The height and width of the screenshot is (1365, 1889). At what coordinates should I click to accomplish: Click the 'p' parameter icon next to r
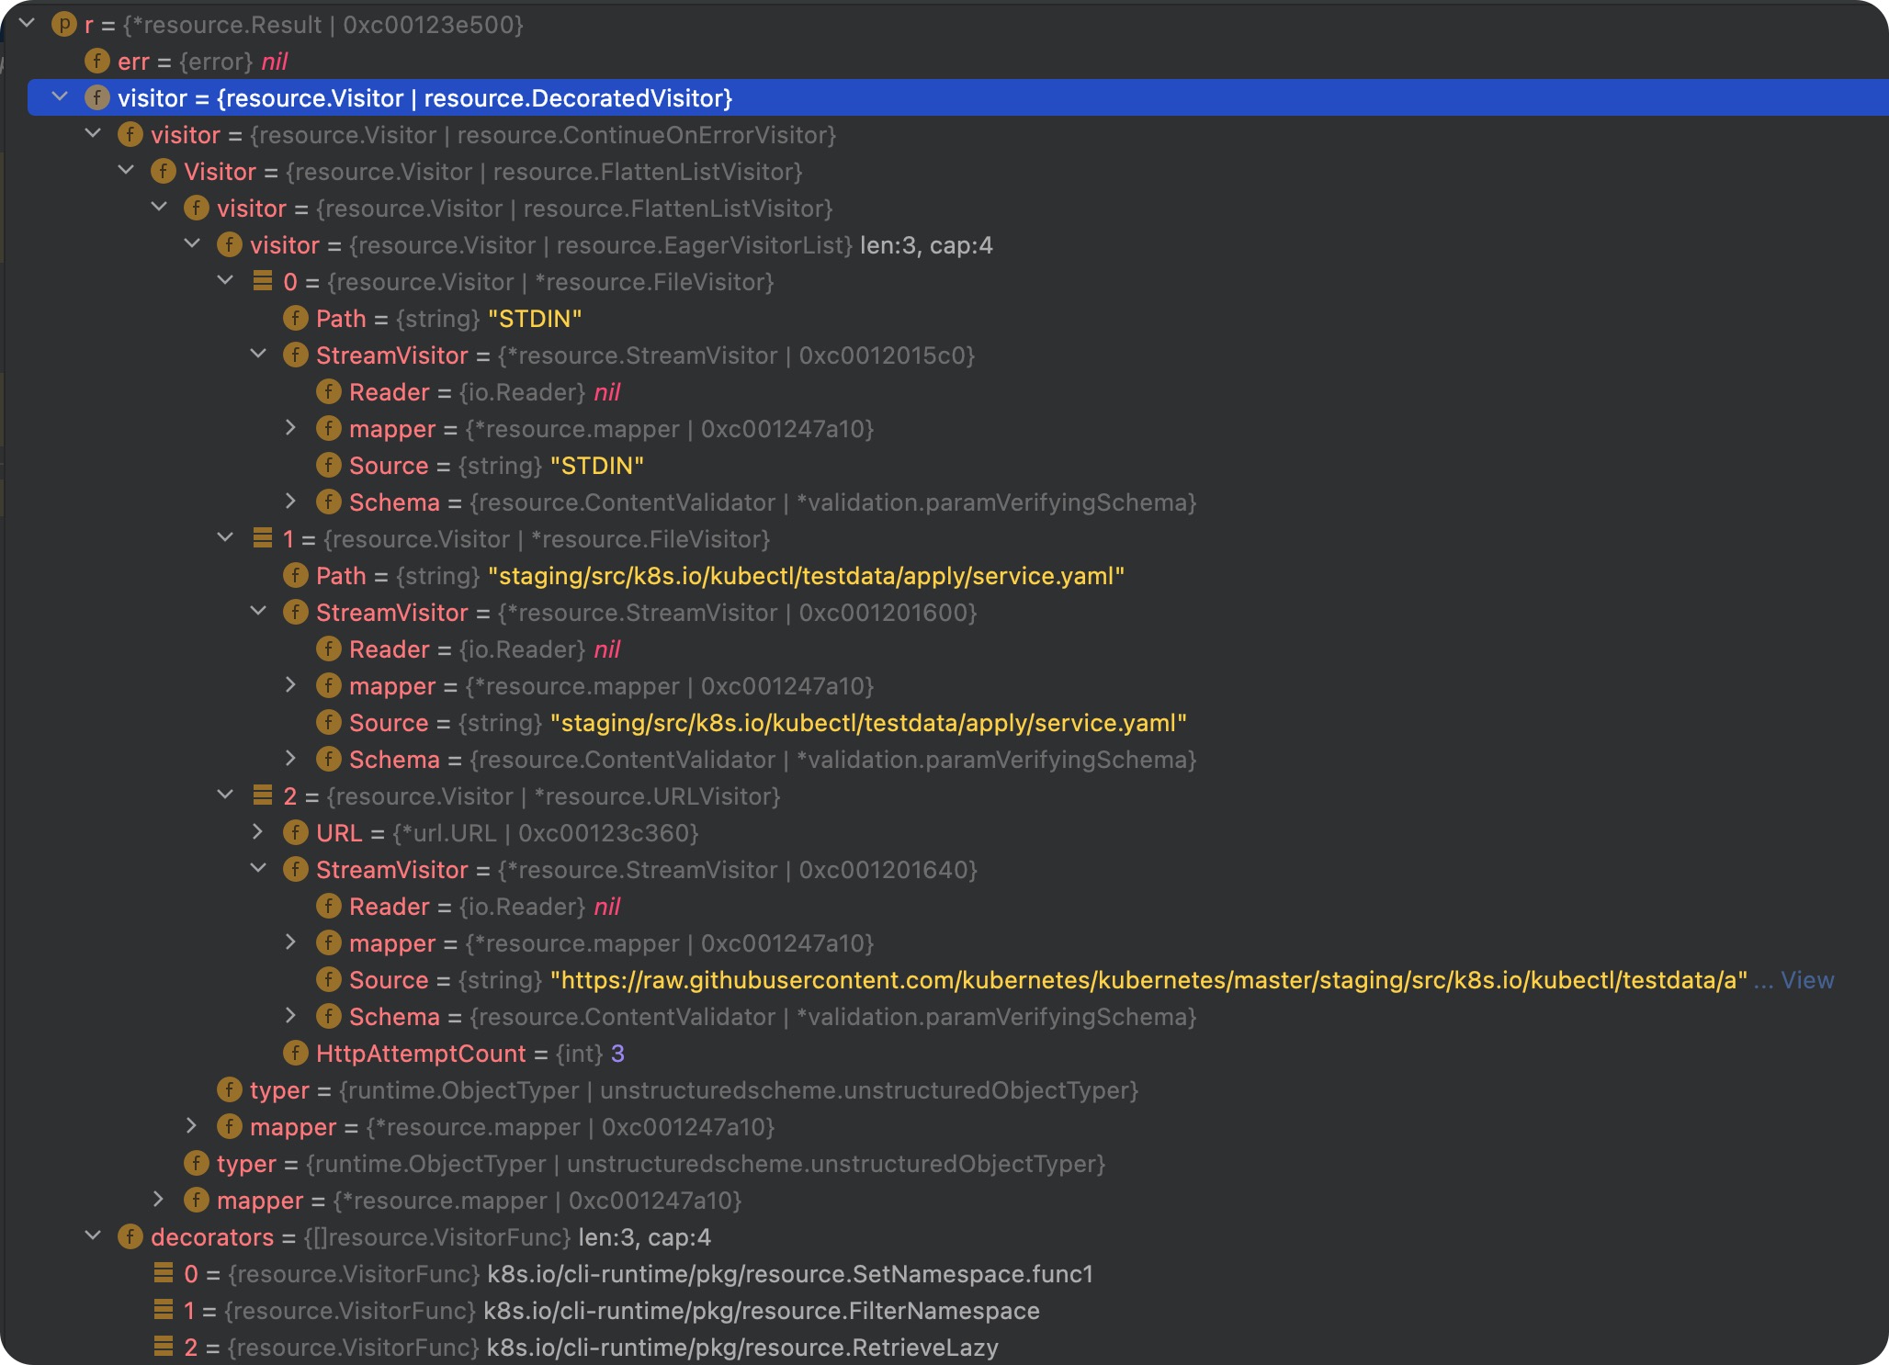point(63,25)
